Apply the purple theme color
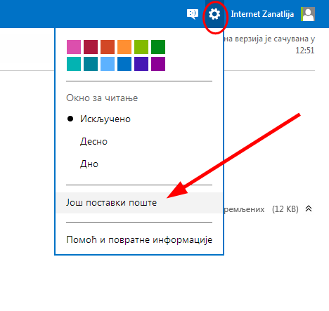Screen dimensions: 329x311 [x=158, y=64]
